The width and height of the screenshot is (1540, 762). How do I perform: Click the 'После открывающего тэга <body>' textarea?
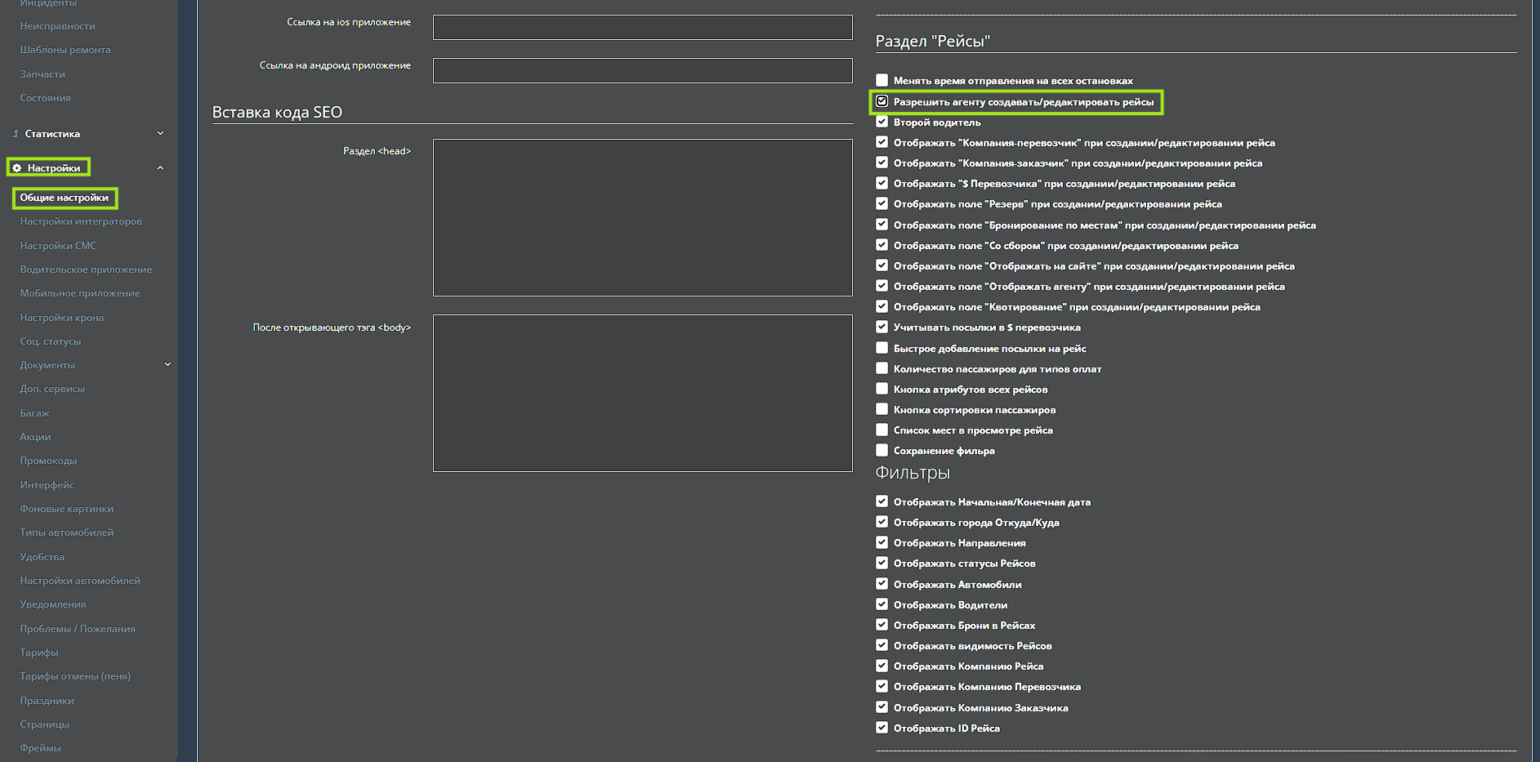coord(642,393)
